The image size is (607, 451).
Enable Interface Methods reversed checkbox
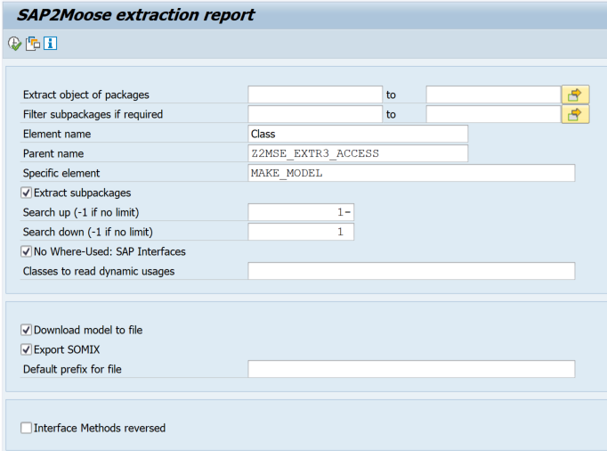click(27, 428)
